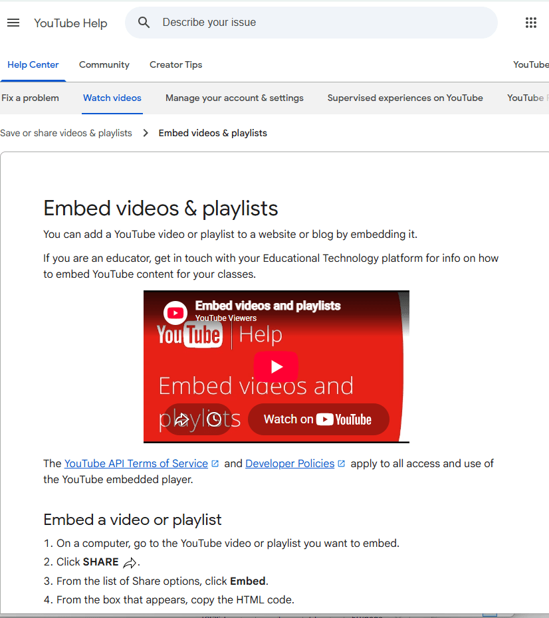Click the bold Embed word in step 3
Viewport: 549px width, 618px height.
pos(248,581)
